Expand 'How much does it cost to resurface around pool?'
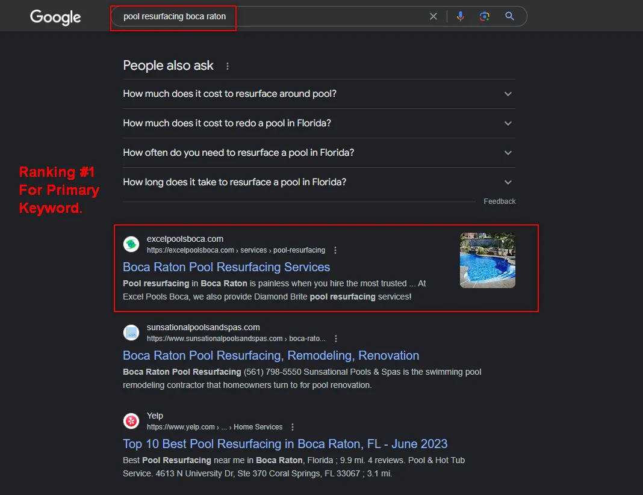This screenshot has height=495, width=643. (x=319, y=94)
